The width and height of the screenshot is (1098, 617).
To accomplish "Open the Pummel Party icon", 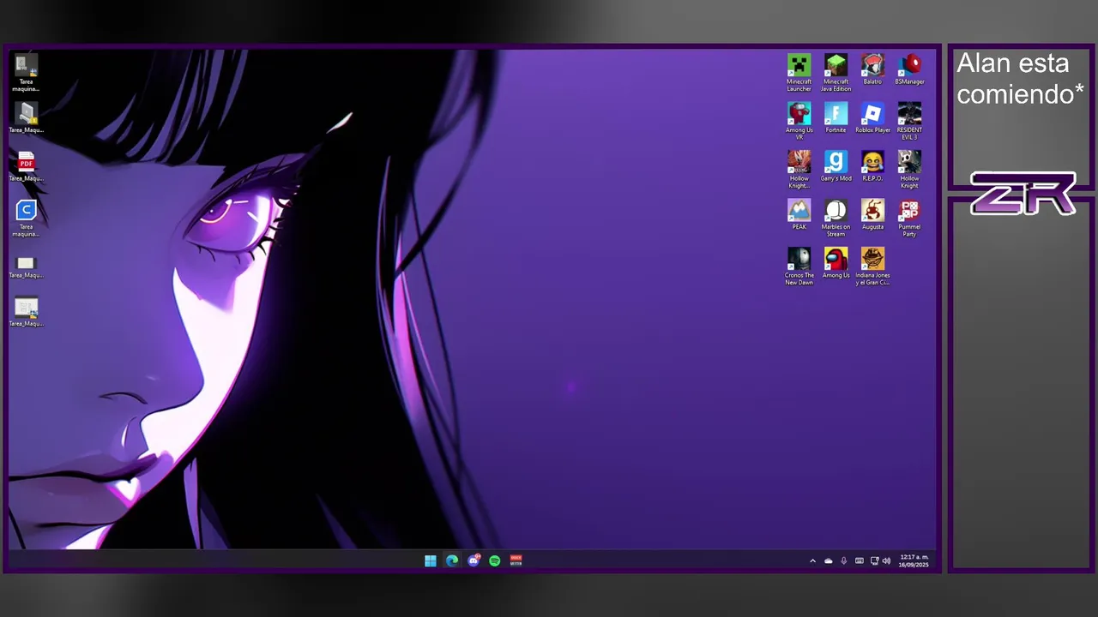I will coord(909,218).
